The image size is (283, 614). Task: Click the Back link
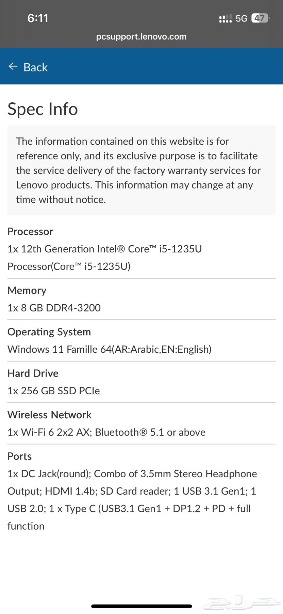pyautogui.click(x=35, y=67)
